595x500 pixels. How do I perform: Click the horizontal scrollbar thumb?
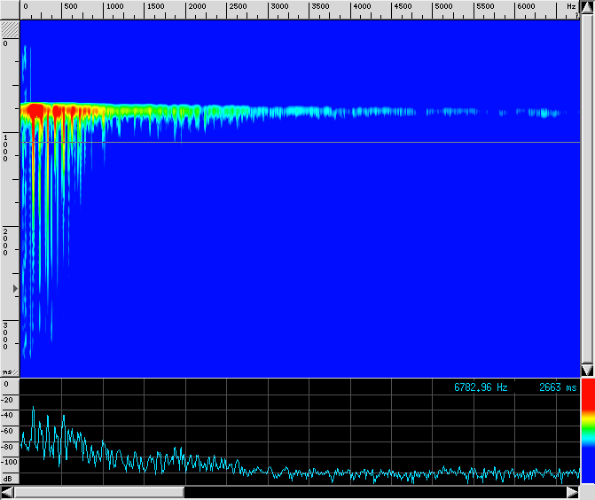99,492
